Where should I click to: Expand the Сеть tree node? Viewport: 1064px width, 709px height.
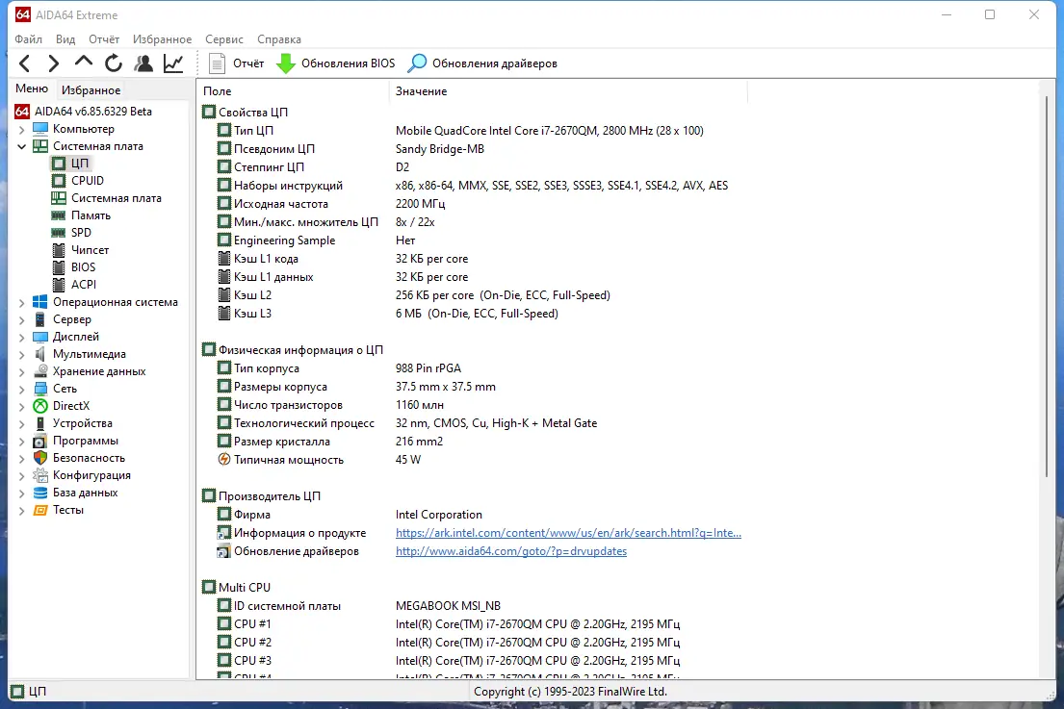pos(22,389)
